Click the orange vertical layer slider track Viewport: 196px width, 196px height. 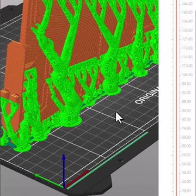176,98
